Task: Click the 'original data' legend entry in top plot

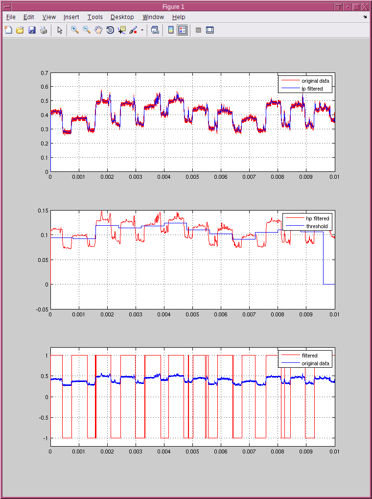Action: coord(315,81)
